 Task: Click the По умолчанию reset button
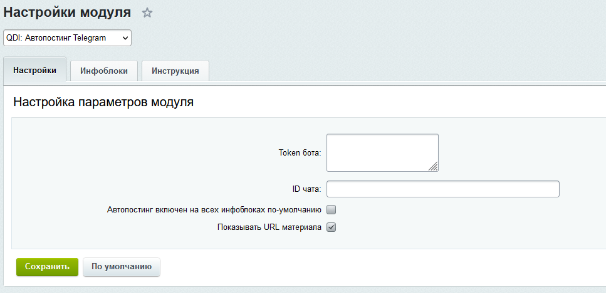(122, 267)
